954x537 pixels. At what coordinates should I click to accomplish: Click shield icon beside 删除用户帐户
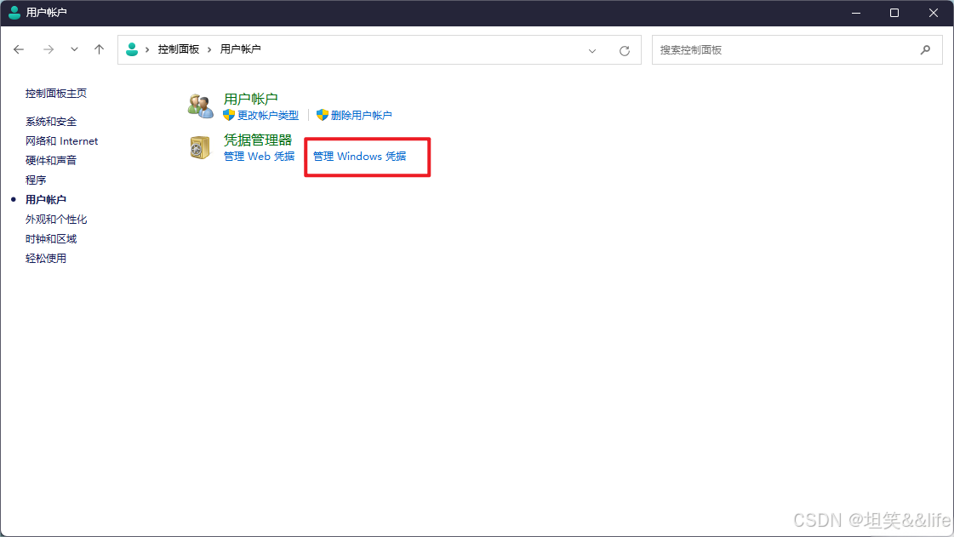click(323, 115)
